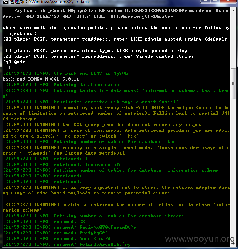Click the 'AND SLEEP(5) AND' payload text
Viewport: 238px width, 249px height.
point(48,16)
